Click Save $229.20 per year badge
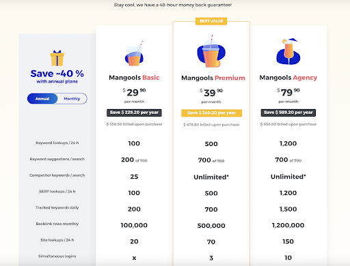The height and width of the screenshot is (266, 350). tap(134, 113)
